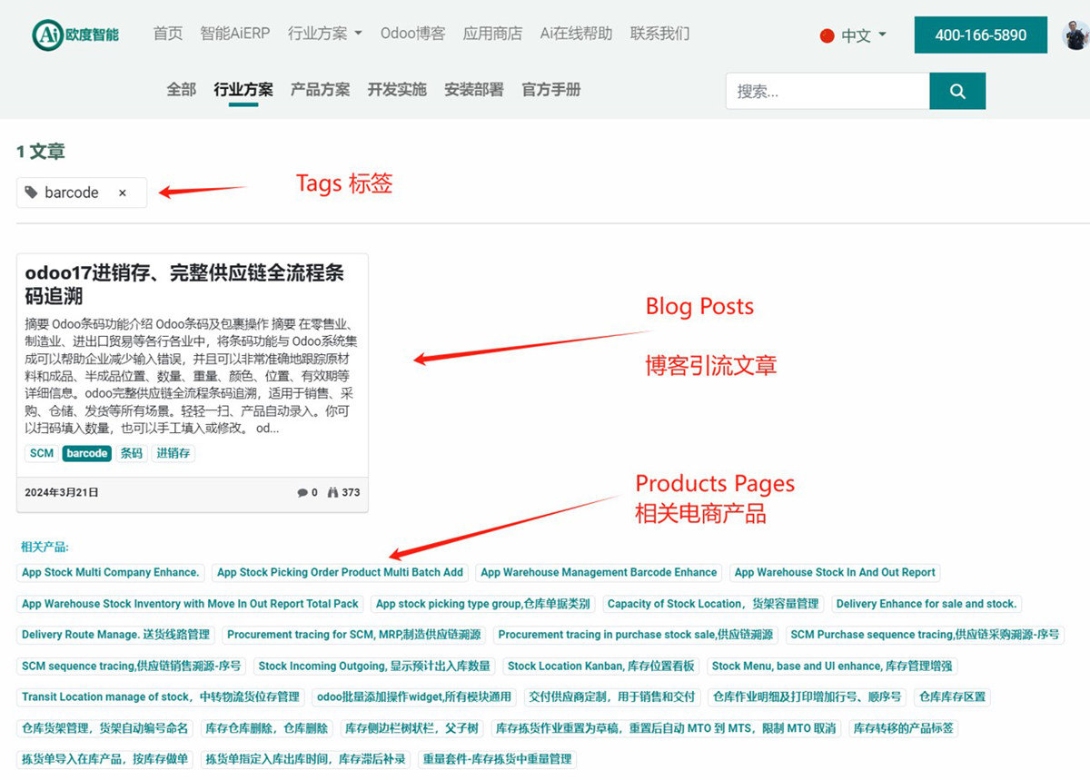
Task: Go to 首页 in the top menu
Action: [168, 34]
